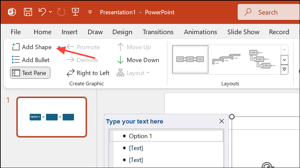This screenshot has height=168, width=300.
Task: Open Customize Quick Access Toolbar dropdown
Action: 90,12
